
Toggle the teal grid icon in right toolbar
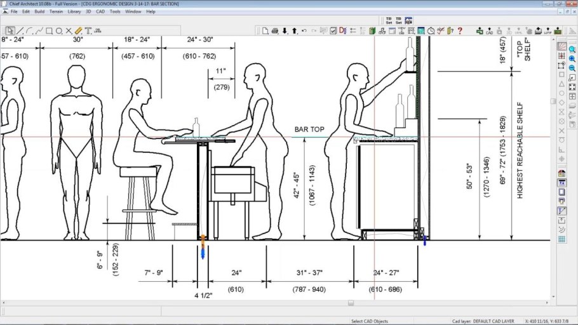(561, 239)
